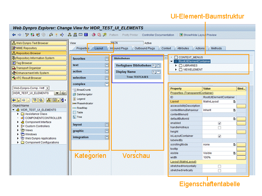The width and height of the screenshot is (262, 196).
Task: Click the Show/Hide Layout Preview icon
Action: (x=180, y=35)
